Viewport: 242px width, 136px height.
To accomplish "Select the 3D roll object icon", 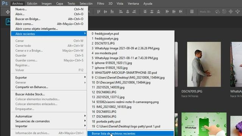I will click(x=224, y=12).
